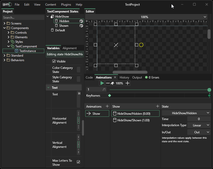Toggle the Max Letters To Show checkbox
This screenshot has height=169, width=213.
(x=78, y=162)
